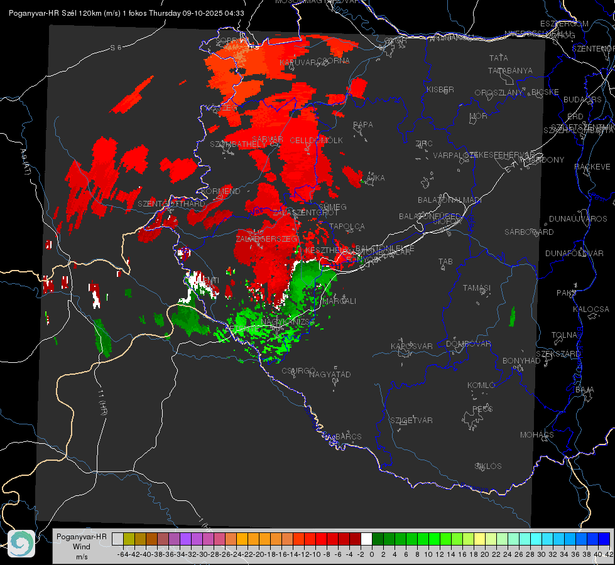This screenshot has height=565, width=615.
Task: Select the BALATONALMADI label
Action: coord(450,200)
